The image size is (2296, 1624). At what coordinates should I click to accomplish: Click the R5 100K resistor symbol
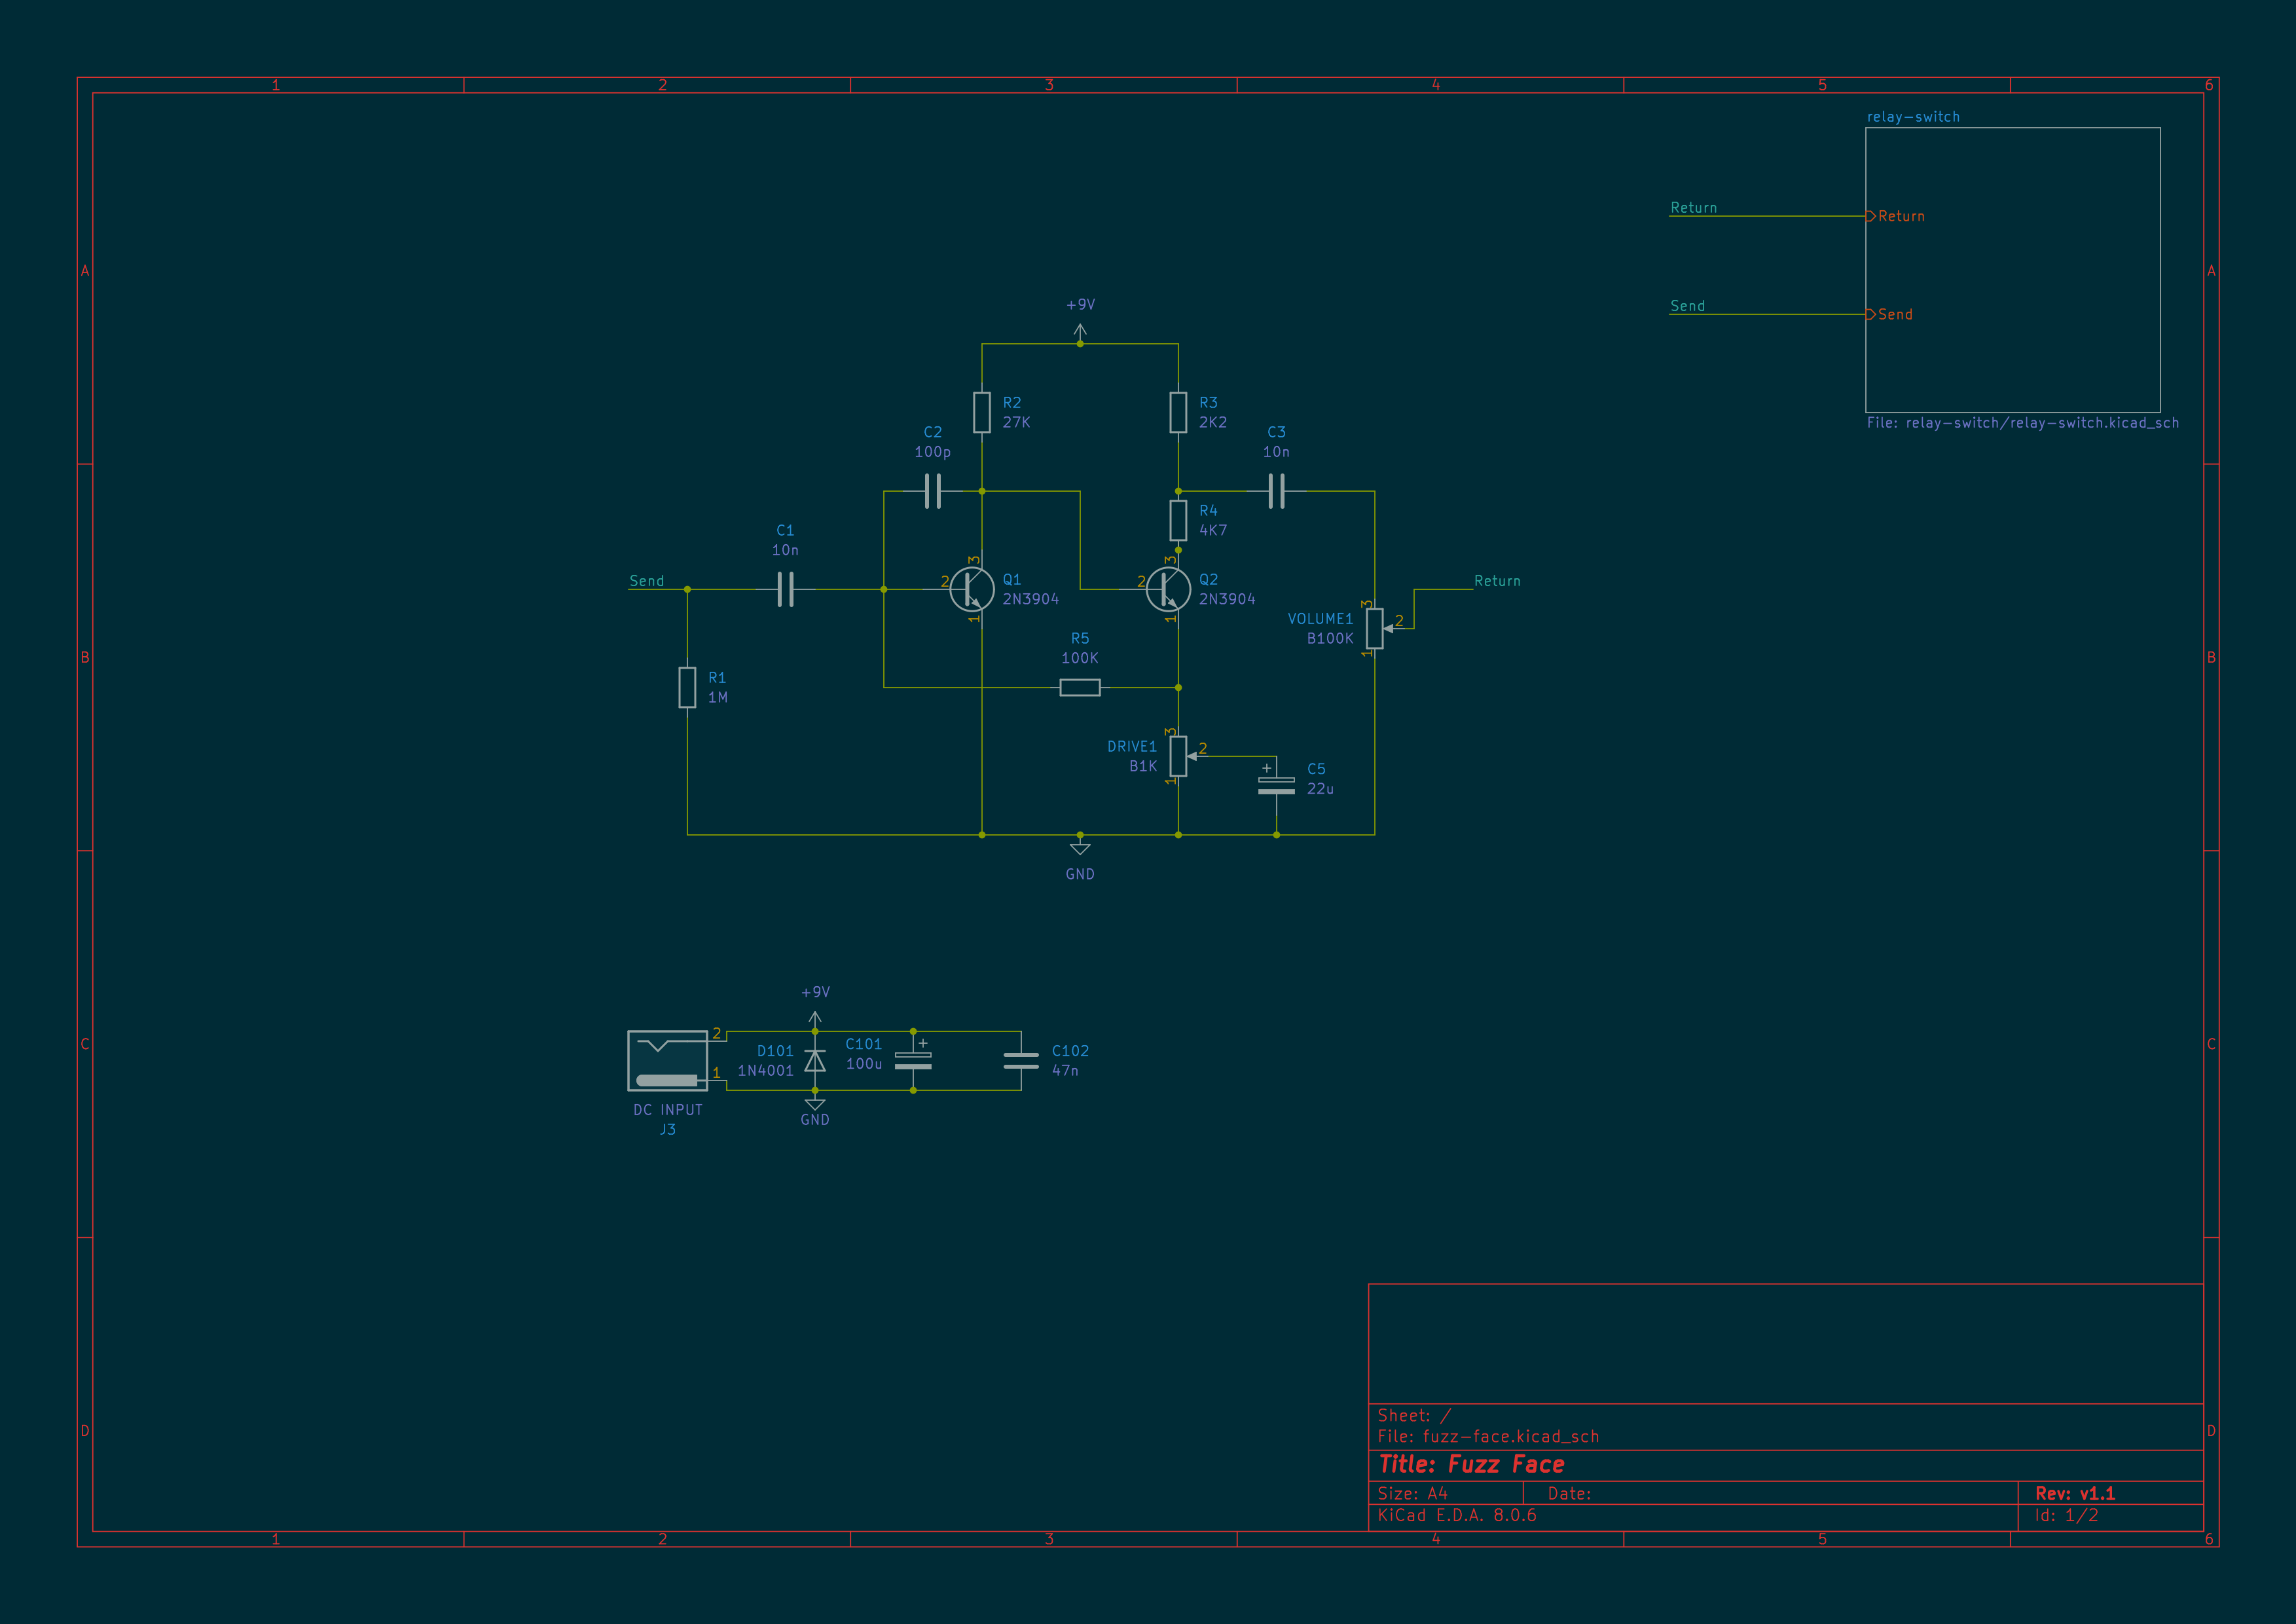(1080, 687)
